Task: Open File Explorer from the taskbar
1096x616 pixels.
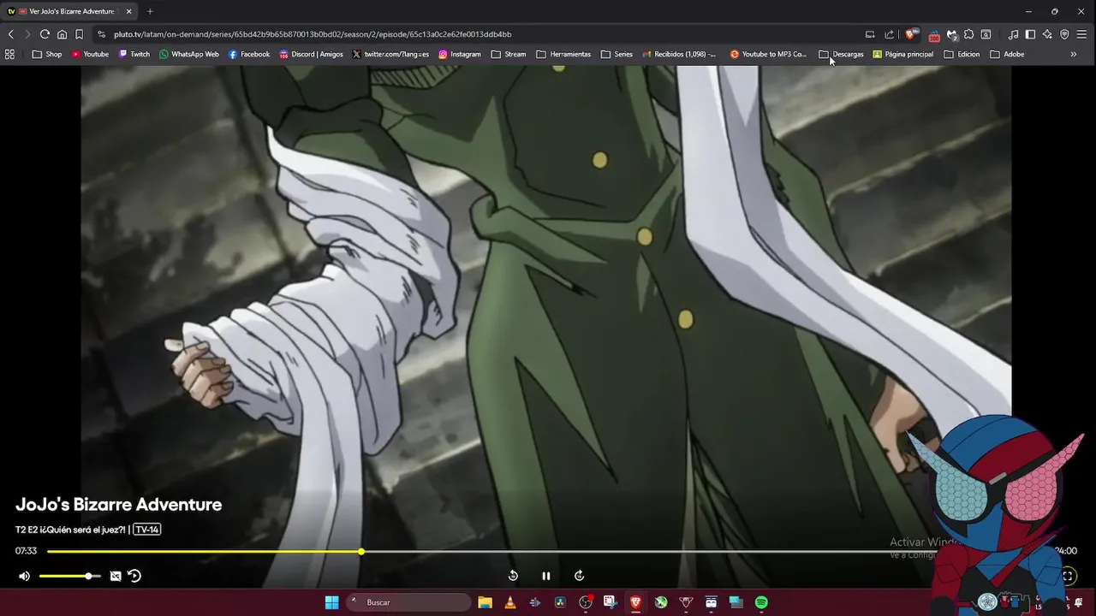Action: (x=485, y=602)
